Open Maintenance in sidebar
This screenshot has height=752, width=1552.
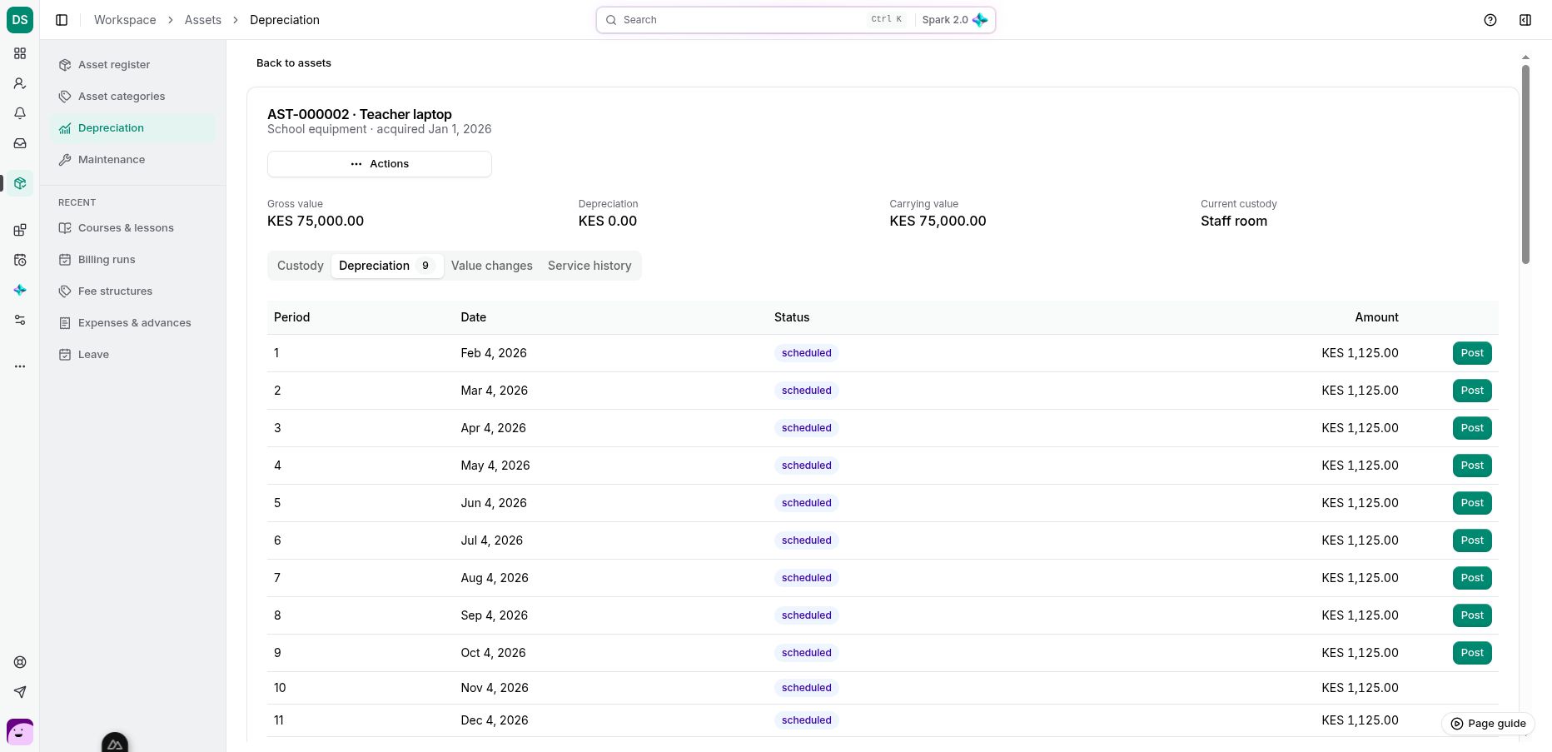[x=132, y=160]
